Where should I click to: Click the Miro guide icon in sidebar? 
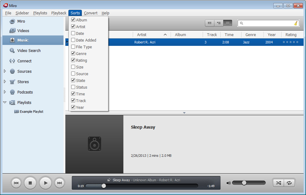12,21
